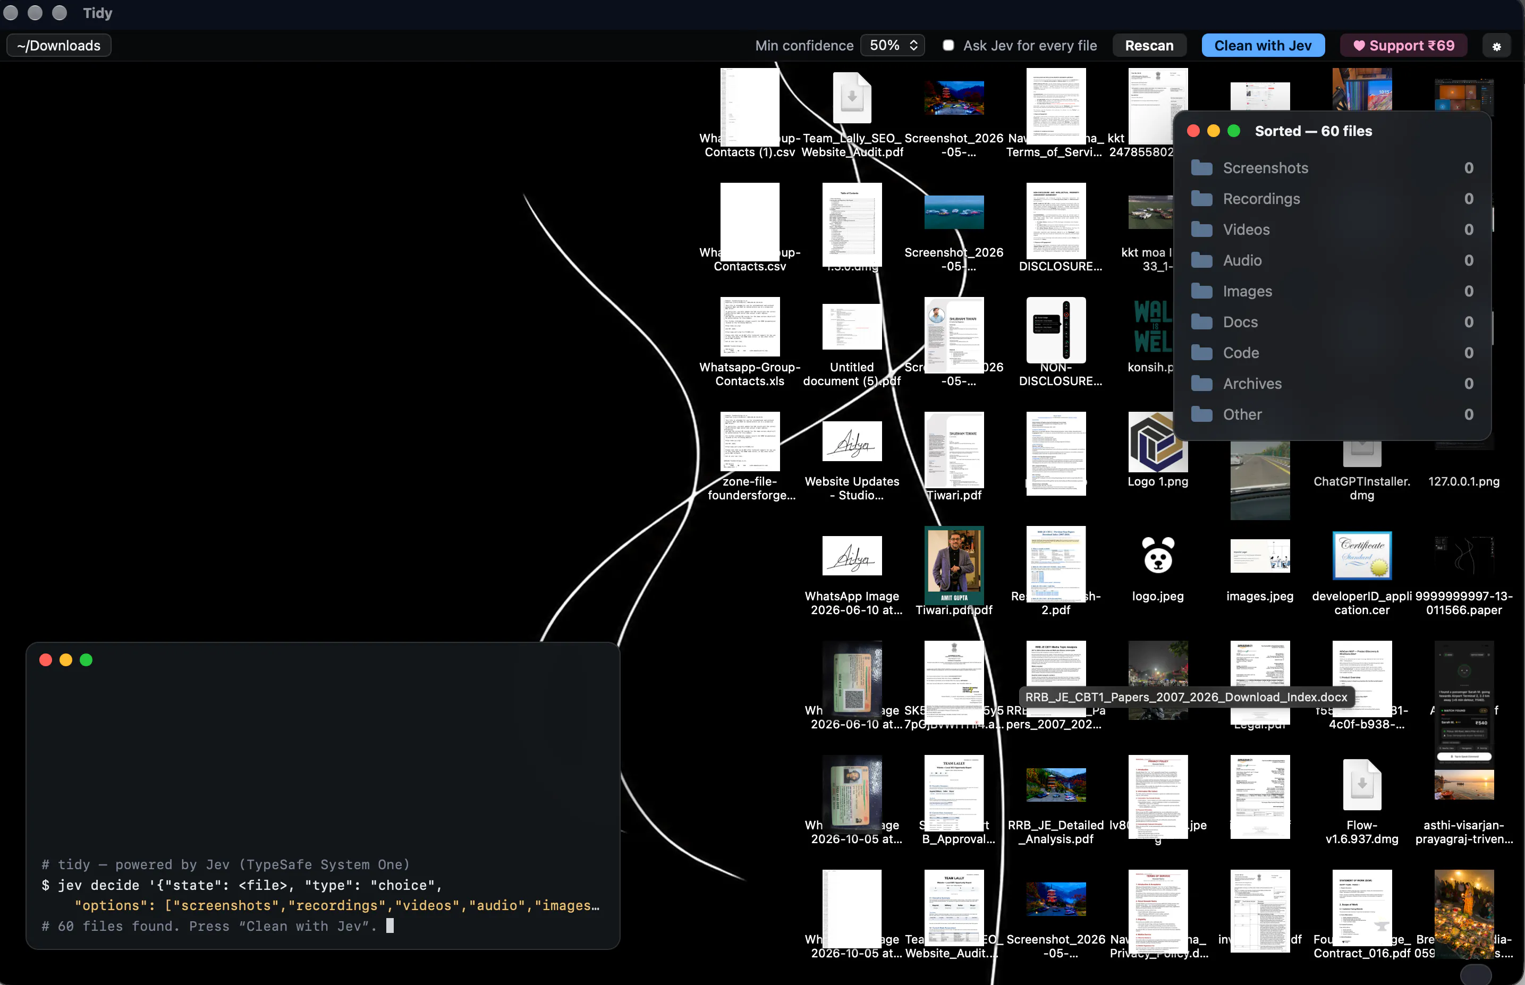Open the Code folder in Sorted panel
This screenshot has height=985, width=1525.
coord(1333,352)
